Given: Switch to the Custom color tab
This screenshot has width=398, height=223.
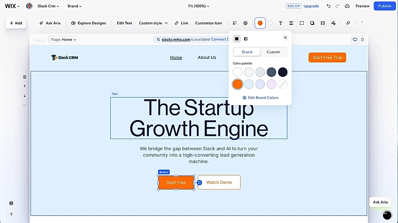Looking at the screenshot, I should pyautogui.click(x=273, y=52).
